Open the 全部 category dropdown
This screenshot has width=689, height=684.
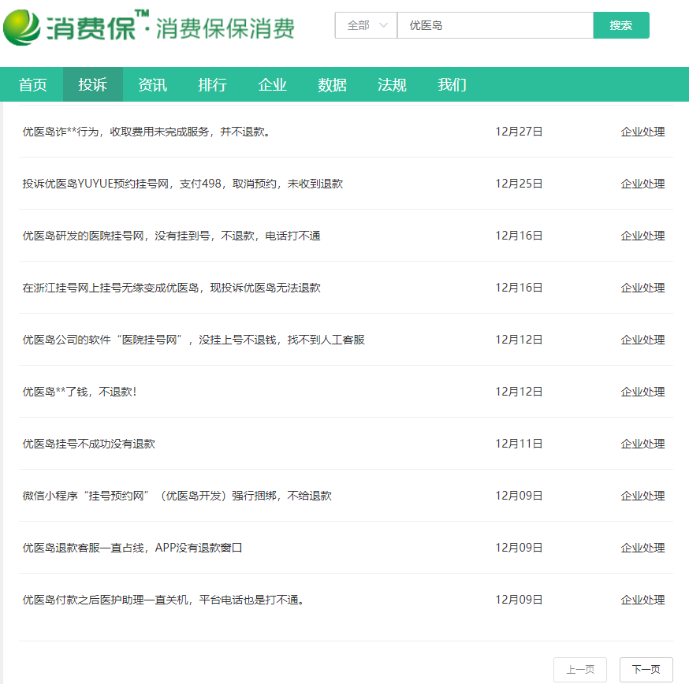coord(365,25)
